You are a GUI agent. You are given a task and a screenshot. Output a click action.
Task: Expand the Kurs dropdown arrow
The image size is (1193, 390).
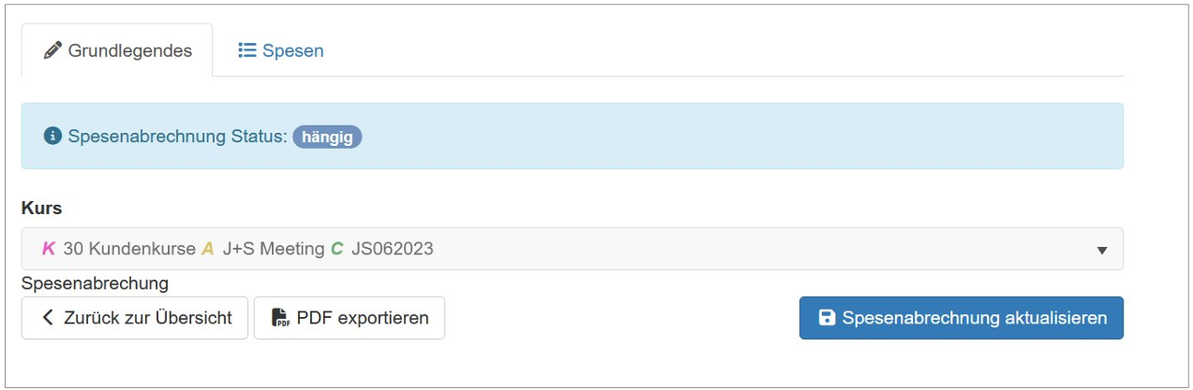[x=1102, y=250]
